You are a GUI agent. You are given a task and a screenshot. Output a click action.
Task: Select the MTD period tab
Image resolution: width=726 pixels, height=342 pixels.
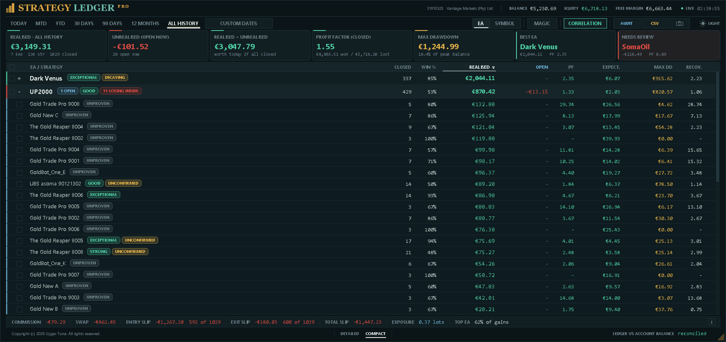point(41,24)
